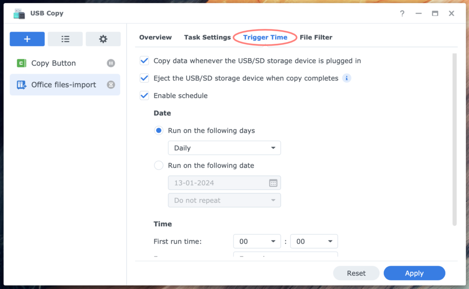Open the USB Copy task list icon
The height and width of the screenshot is (289, 469).
point(65,39)
